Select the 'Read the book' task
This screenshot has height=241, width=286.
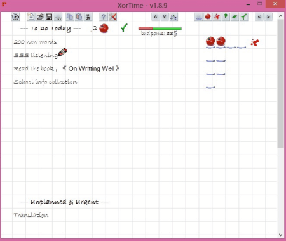pos(67,68)
